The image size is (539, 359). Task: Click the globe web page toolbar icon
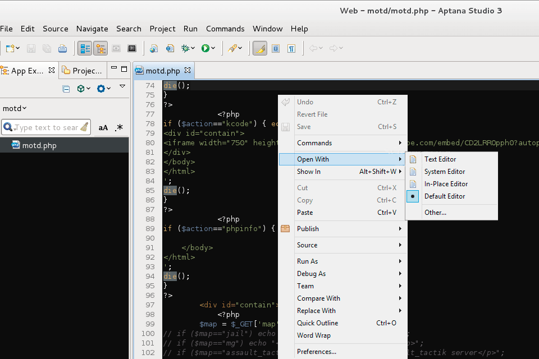coord(154,48)
